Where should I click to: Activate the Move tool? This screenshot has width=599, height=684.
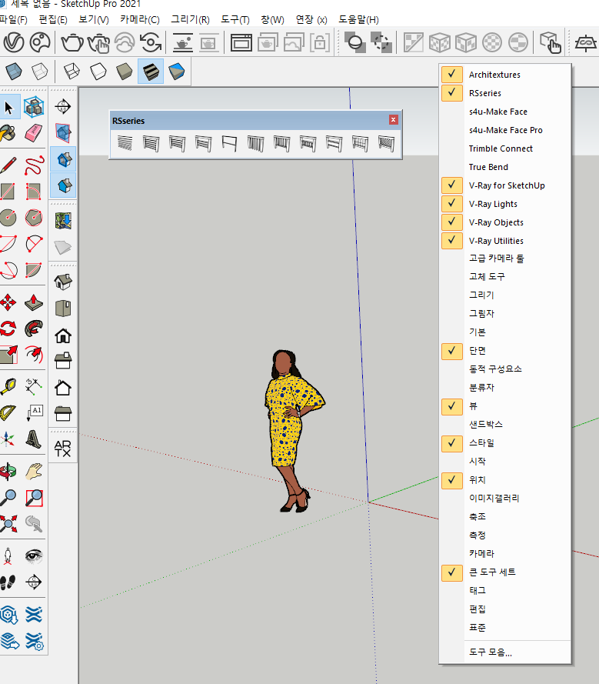pyautogui.click(x=8, y=302)
